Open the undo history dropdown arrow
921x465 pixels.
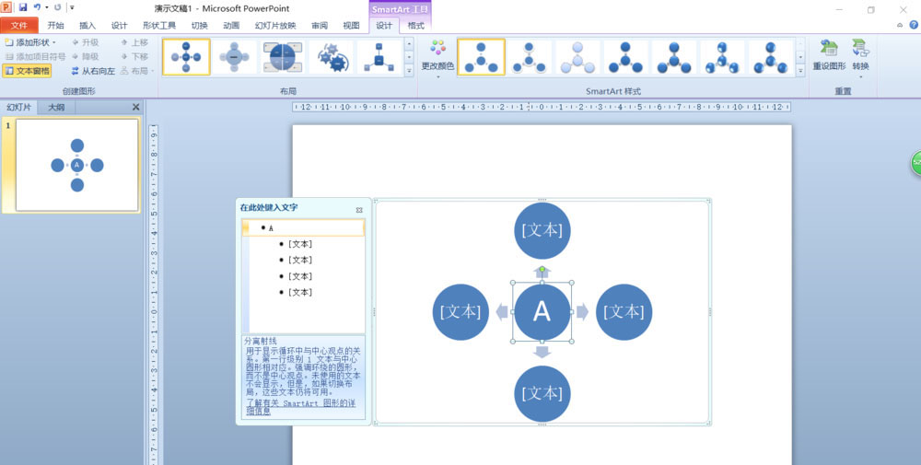click(x=46, y=7)
